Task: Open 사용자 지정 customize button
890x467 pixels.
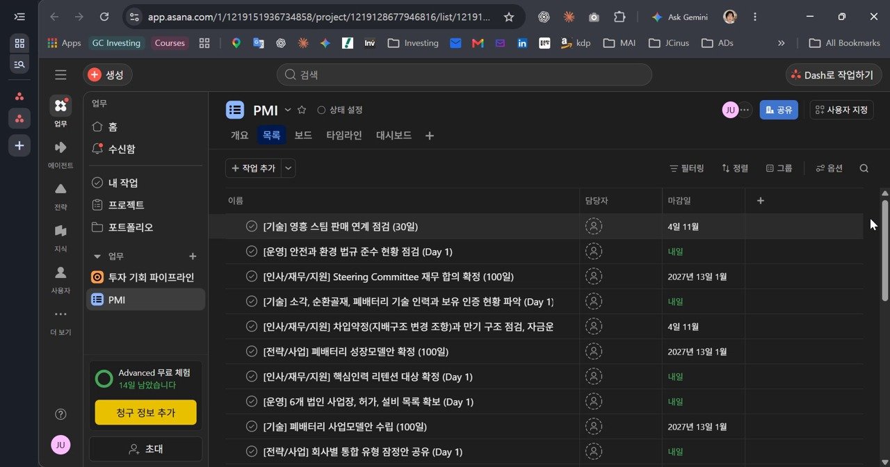Action: click(x=842, y=110)
